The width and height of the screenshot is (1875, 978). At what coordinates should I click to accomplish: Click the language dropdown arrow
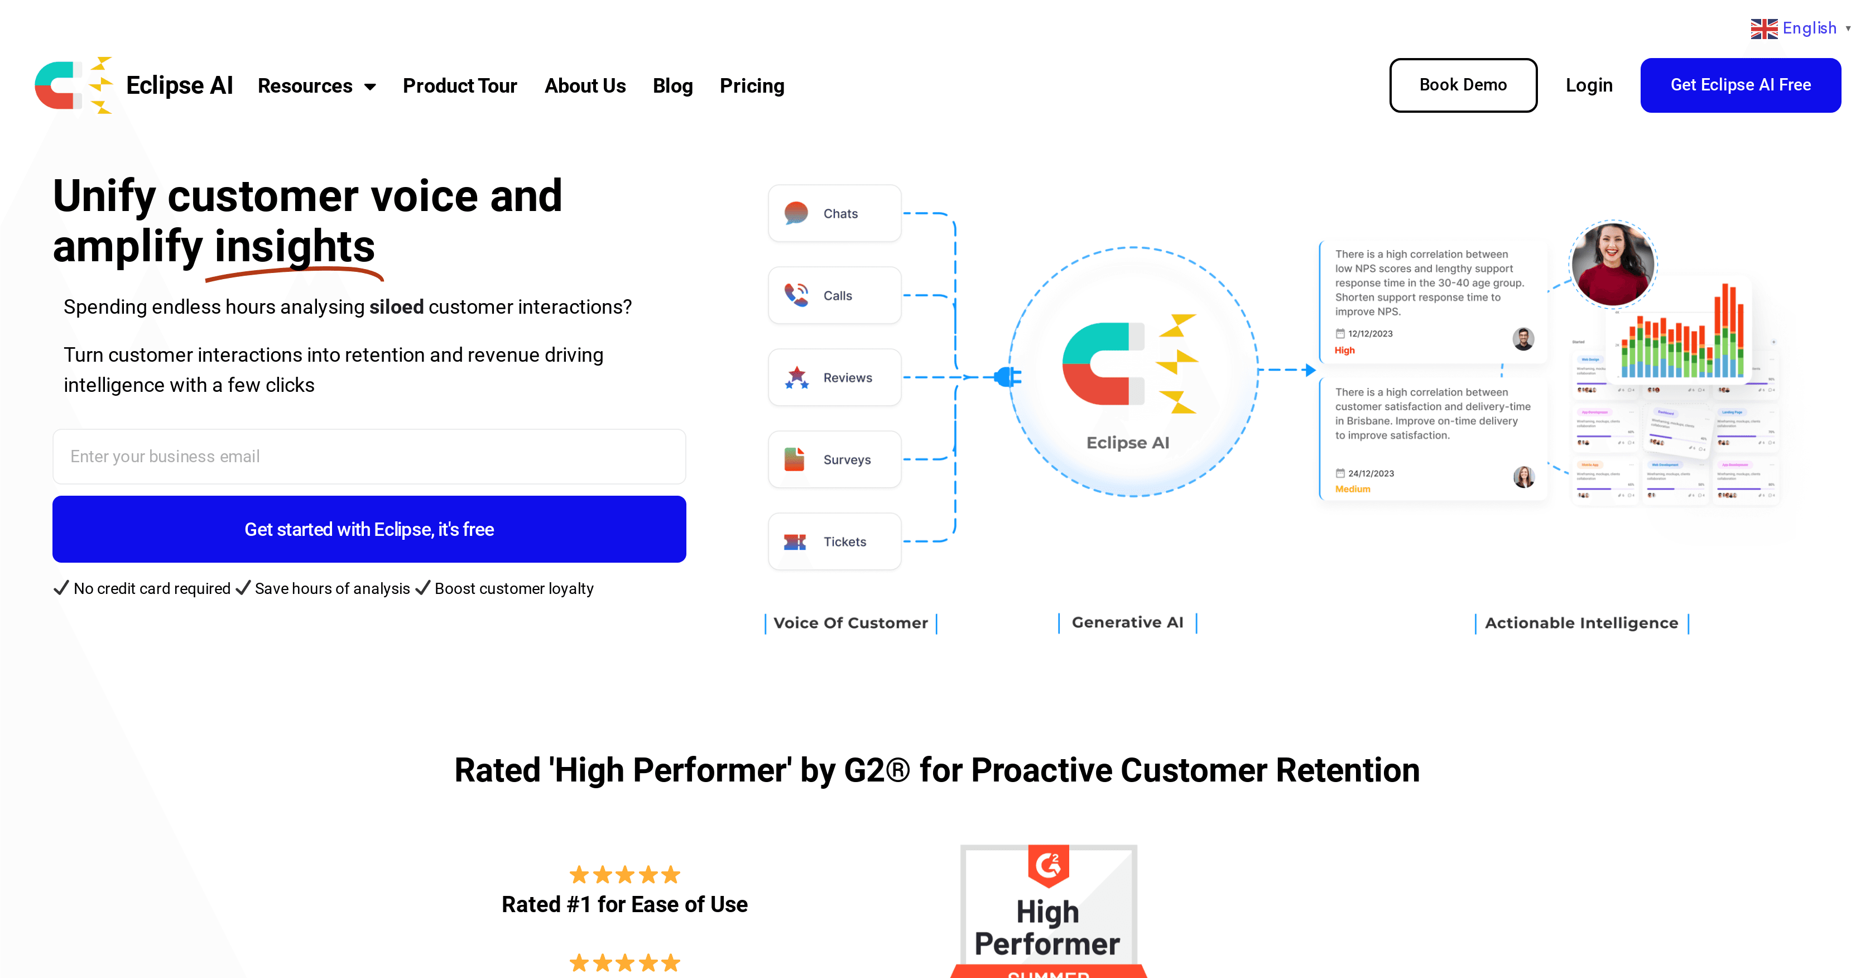(1849, 28)
